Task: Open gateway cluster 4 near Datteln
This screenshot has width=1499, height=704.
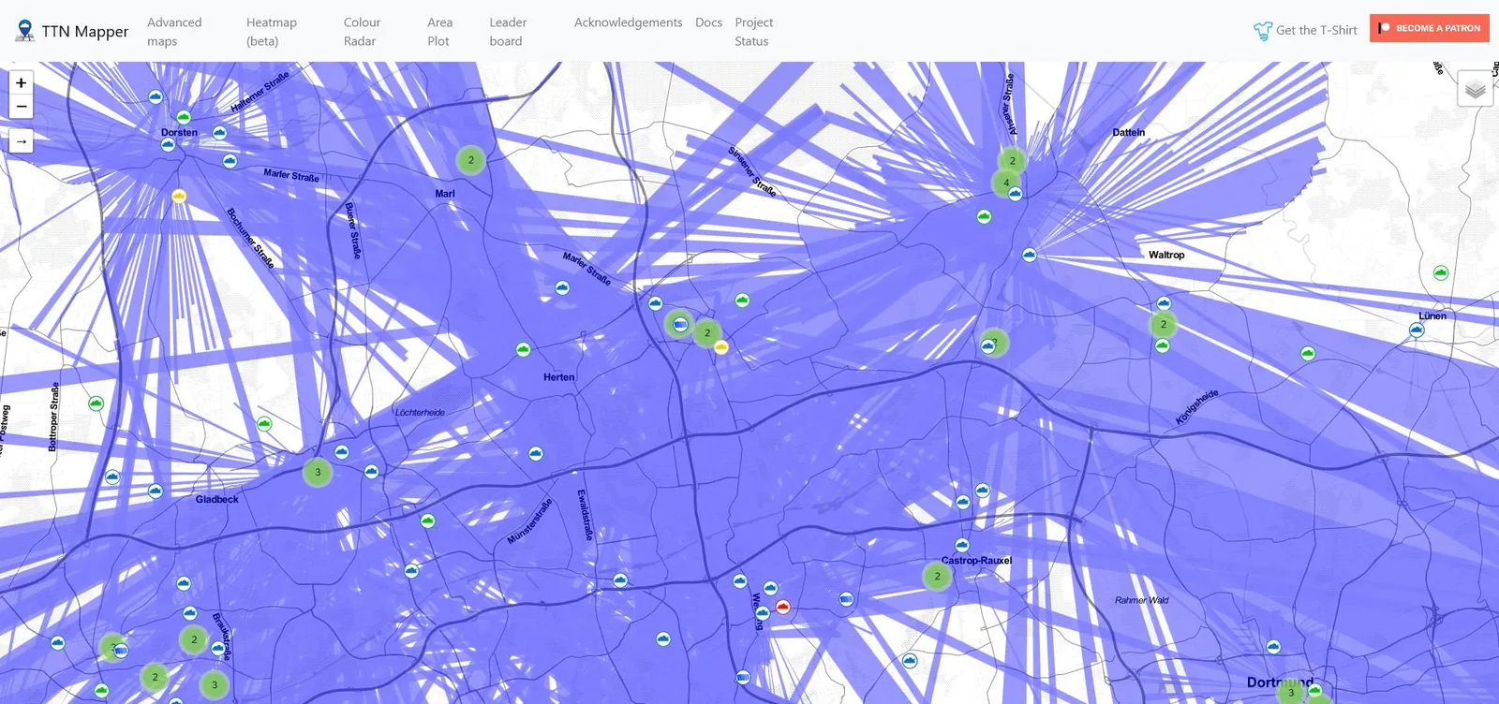Action: click(x=1006, y=183)
